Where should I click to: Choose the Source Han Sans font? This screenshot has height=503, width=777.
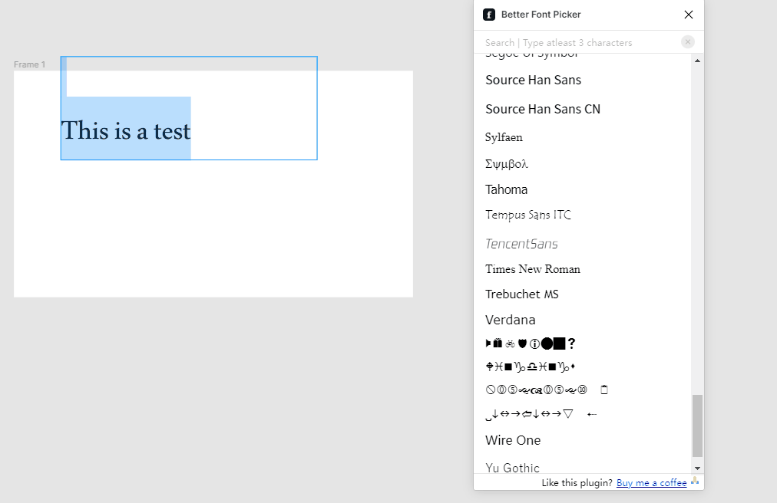click(x=533, y=80)
